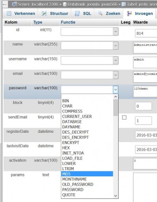Select the Invoegen tab
157x202 pixels.
coord(140,14)
